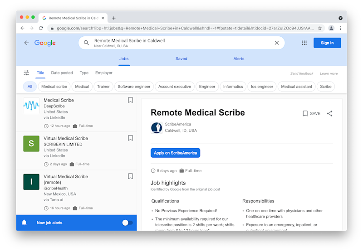363x252 pixels.
Task: Click the Learn more link
Action: 329,73
